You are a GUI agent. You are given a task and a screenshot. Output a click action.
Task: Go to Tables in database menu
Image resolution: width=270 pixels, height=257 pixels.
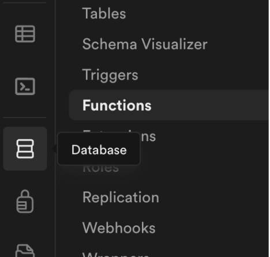coord(104,13)
